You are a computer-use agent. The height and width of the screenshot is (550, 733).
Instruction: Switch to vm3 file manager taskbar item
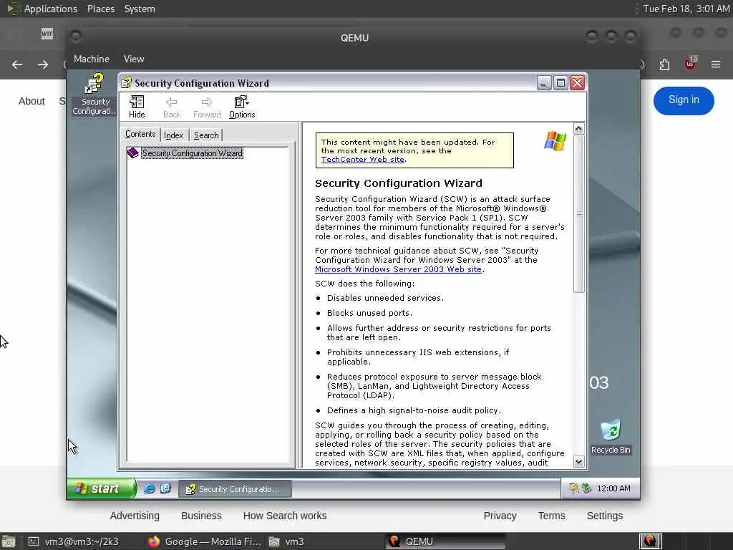point(287,541)
